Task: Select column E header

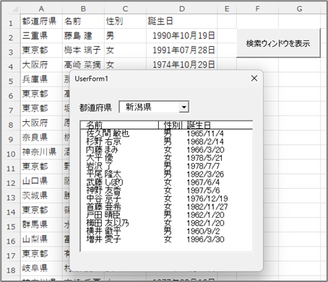Action: click(227, 9)
